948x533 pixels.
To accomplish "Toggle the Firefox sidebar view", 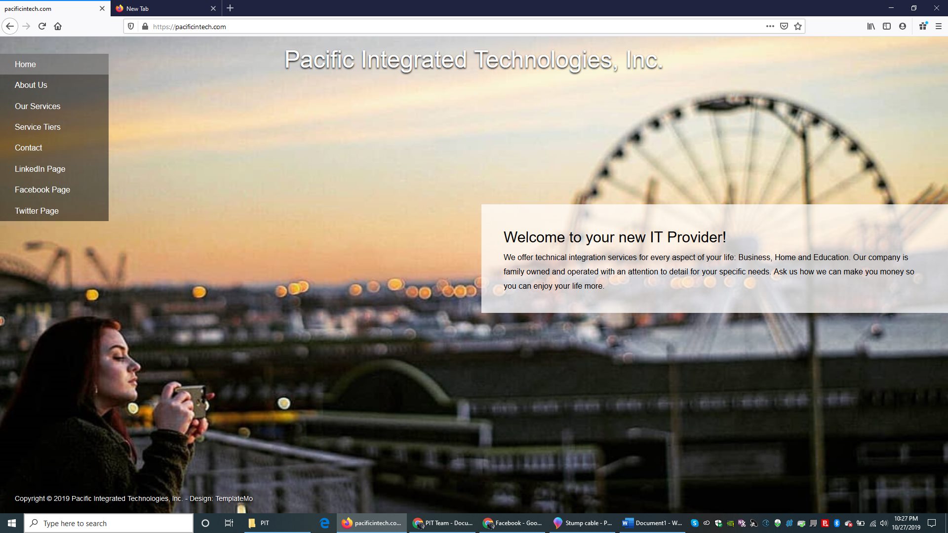I will (x=887, y=26).
